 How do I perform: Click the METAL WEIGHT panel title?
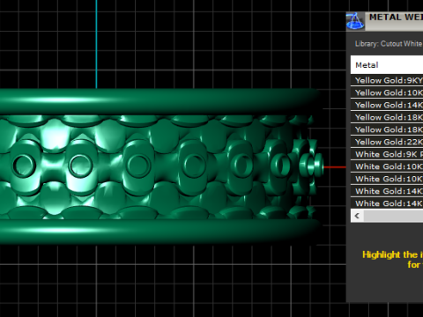(x=396, y=18)
